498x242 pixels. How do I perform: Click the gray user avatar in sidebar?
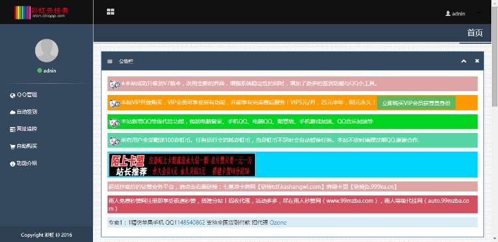[46, 51]
